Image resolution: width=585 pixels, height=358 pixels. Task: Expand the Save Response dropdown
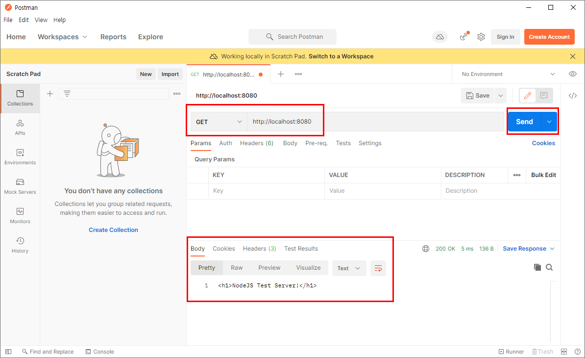(x=529, y=249)
